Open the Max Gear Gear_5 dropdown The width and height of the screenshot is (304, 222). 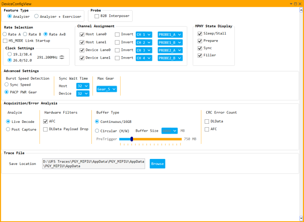(106, 89)
